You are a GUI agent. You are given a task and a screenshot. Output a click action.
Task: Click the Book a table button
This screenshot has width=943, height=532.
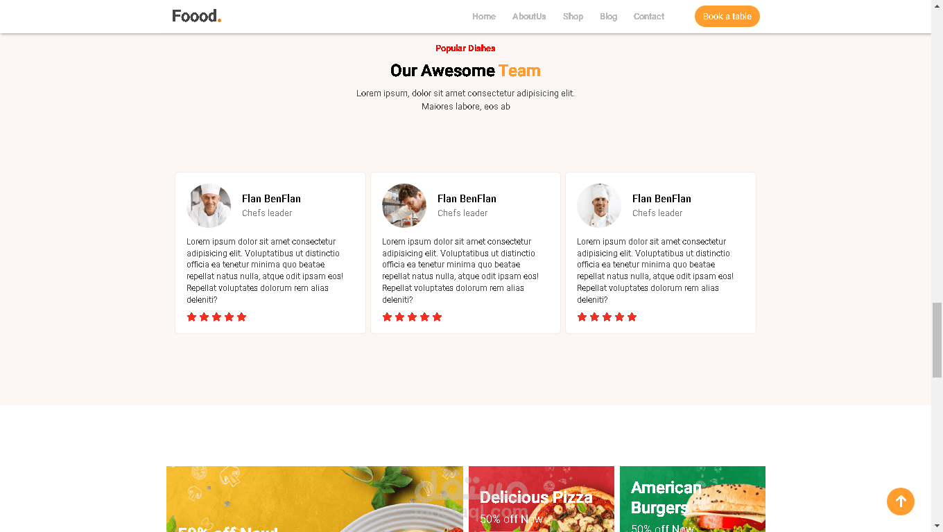[727, 17]
